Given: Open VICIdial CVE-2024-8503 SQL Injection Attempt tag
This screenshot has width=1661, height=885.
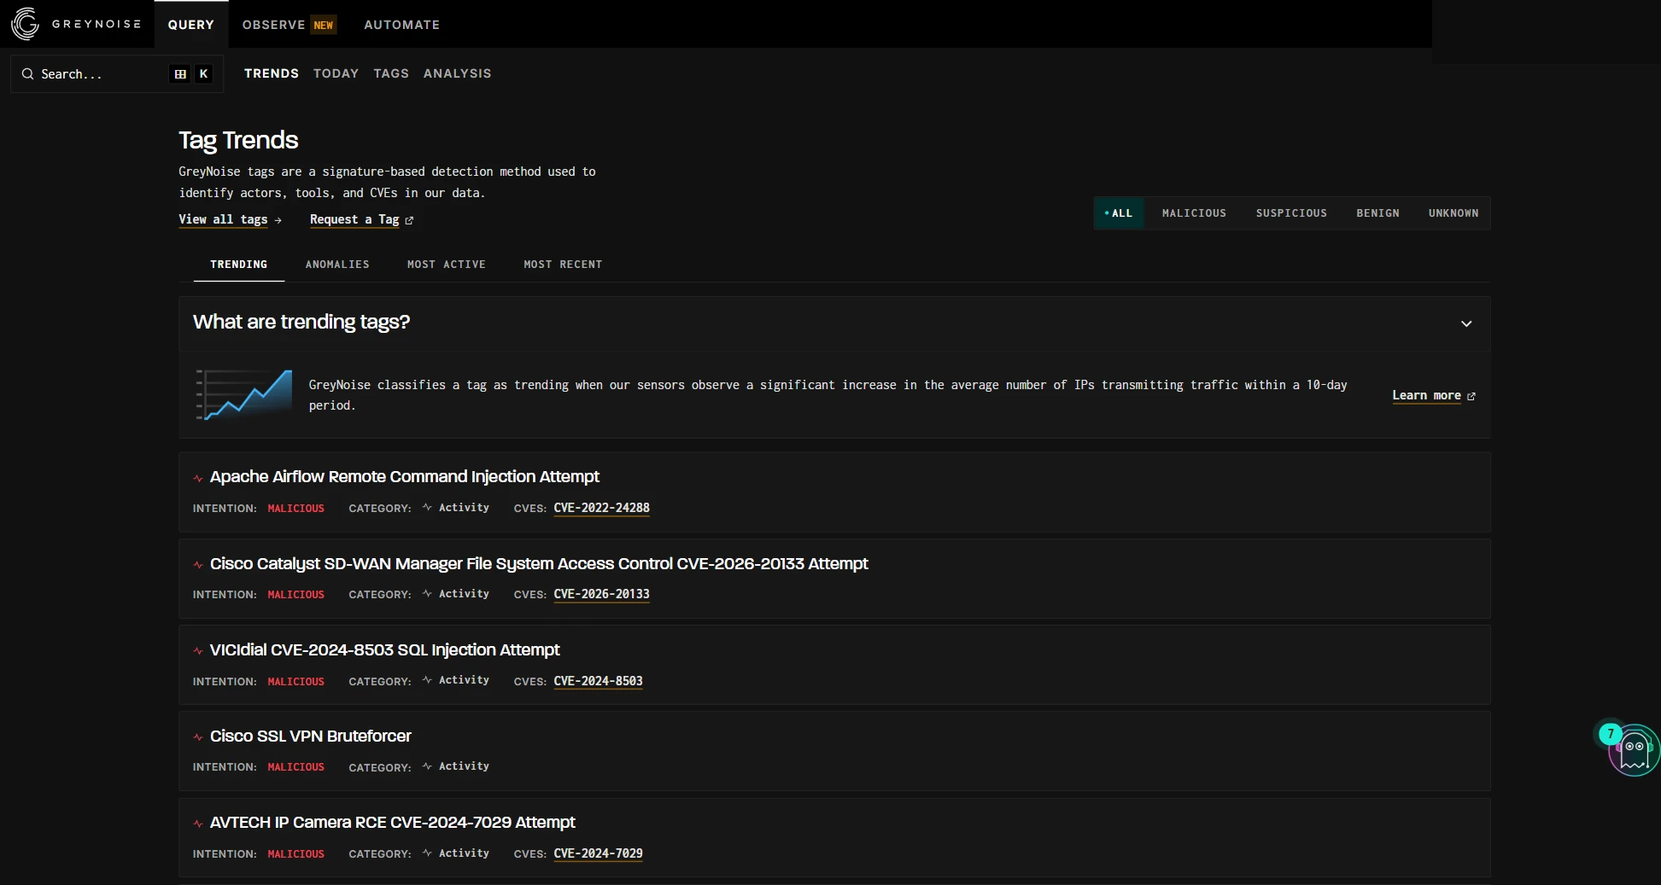Looking at the screenshot, I should (x=385, y=649).
